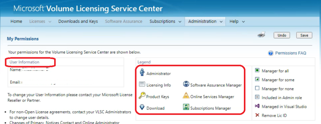Click the Included in Admin role label
Image resolution: width=321 pixels, height=124 pixels.
point(282,98)
